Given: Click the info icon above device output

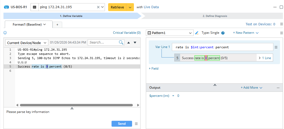Looking at the screenshot, I should [x=5, y=33].
